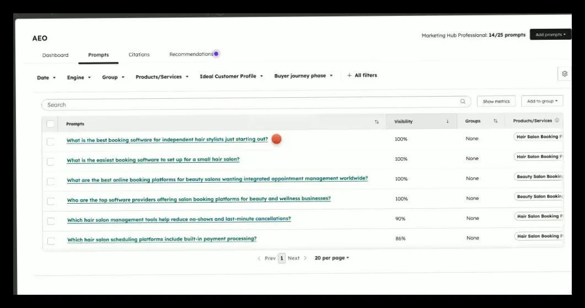Expand Products/Services filter dropdown
The height and width of the screenshot is (308, 585).
click(x=162, y=77)
